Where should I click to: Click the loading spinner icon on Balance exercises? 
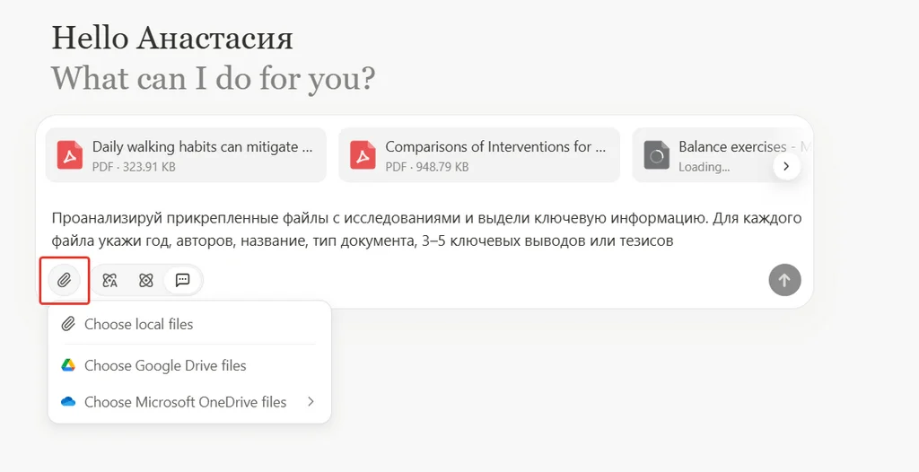point(657,155)
